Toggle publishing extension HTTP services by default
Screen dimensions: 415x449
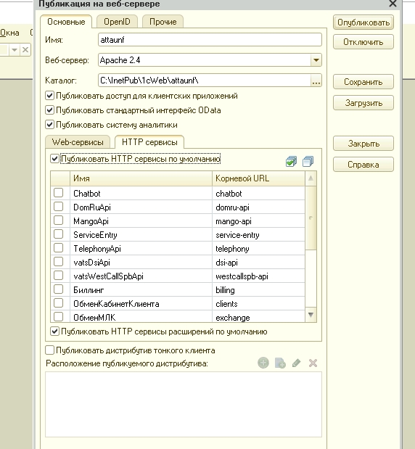pos(54,331)
